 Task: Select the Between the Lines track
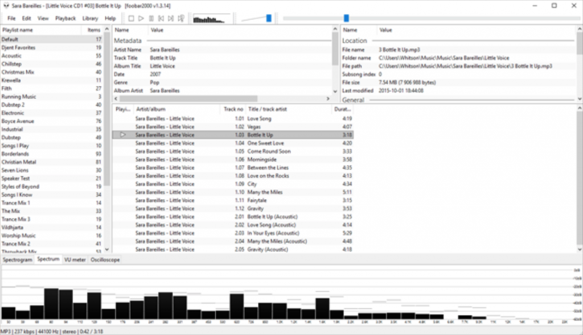[233, 167]
